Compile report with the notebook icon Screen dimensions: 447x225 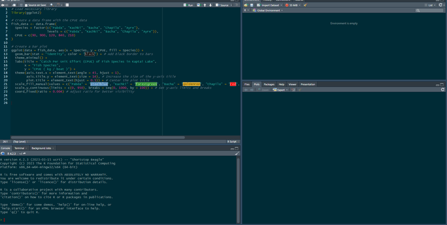[x=67, y=5]
